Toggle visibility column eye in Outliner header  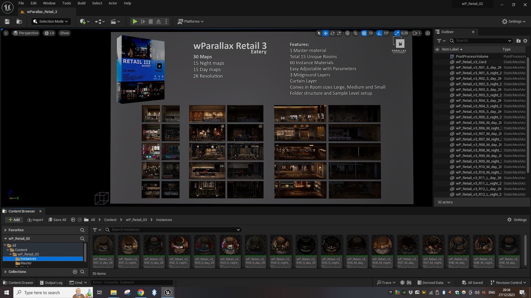coord(437,49)
